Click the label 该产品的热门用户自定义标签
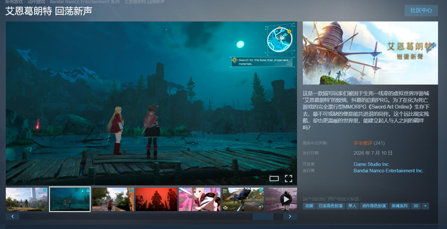 tap(332, 199)
